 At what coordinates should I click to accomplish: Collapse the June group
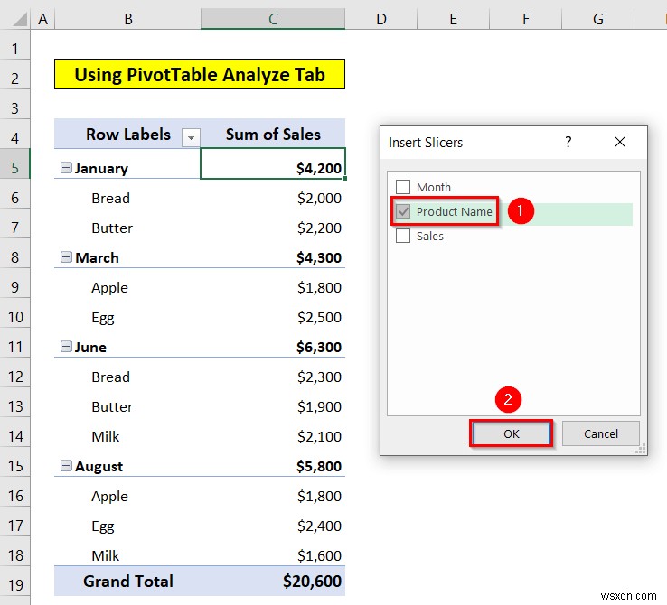click(66, 347)
